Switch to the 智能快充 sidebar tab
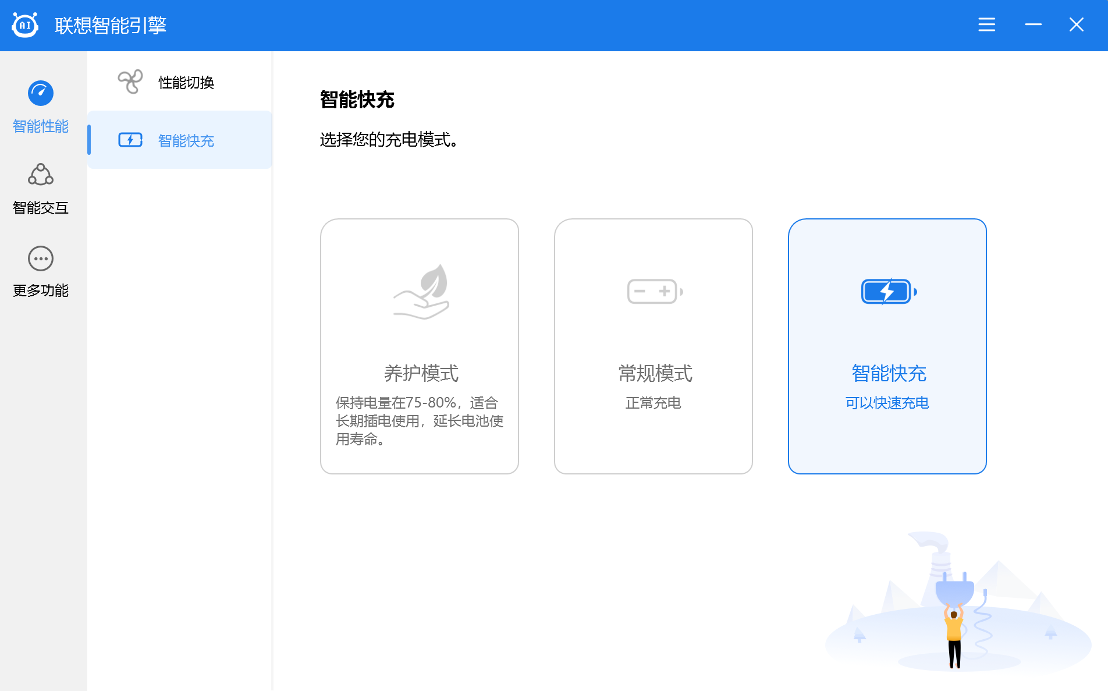The image size is (1108, 691). (180, 140)
